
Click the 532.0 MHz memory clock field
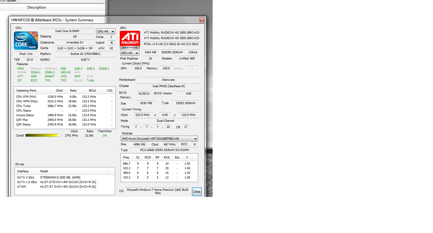point(142,115)
